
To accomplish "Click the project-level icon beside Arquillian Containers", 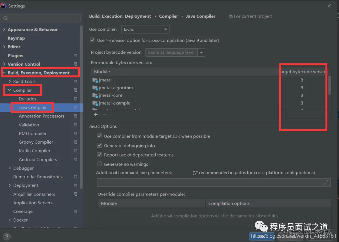I will pyautogui.click(x=76, y=194).
